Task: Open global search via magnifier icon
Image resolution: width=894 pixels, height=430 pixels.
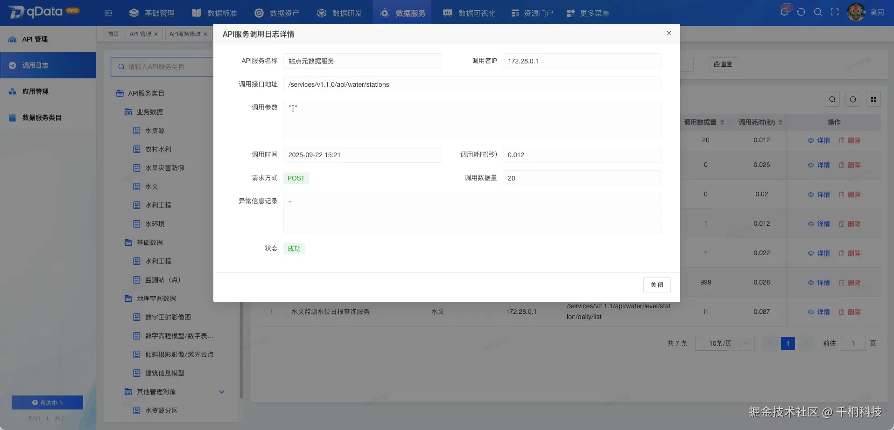Action: [x=817, y=12]
